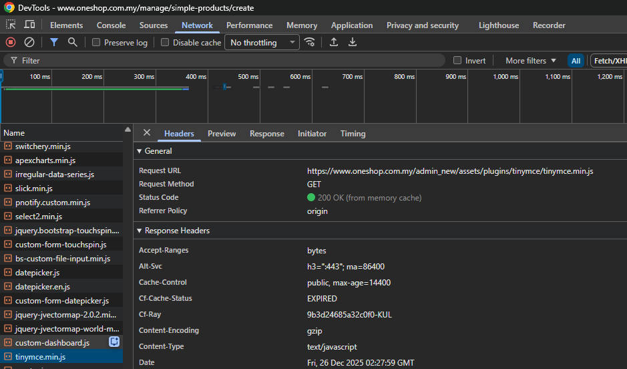The image size is (627, 369).
Task: Import HAR file with upload icon
Action: (x=334, y=42)
